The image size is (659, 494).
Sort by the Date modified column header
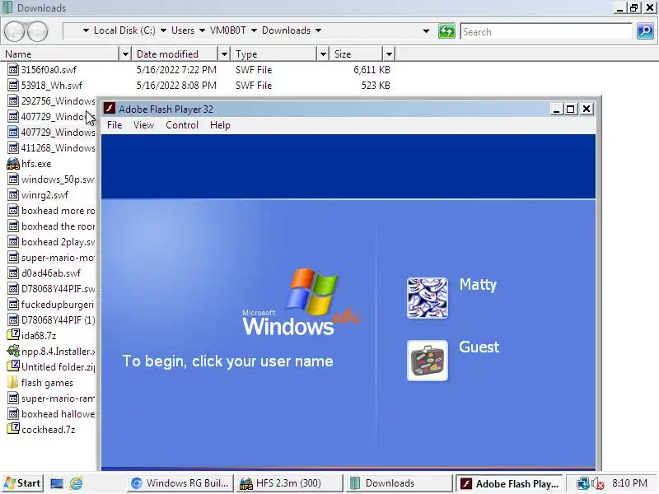pyautogui.click(x=175, y=54)
